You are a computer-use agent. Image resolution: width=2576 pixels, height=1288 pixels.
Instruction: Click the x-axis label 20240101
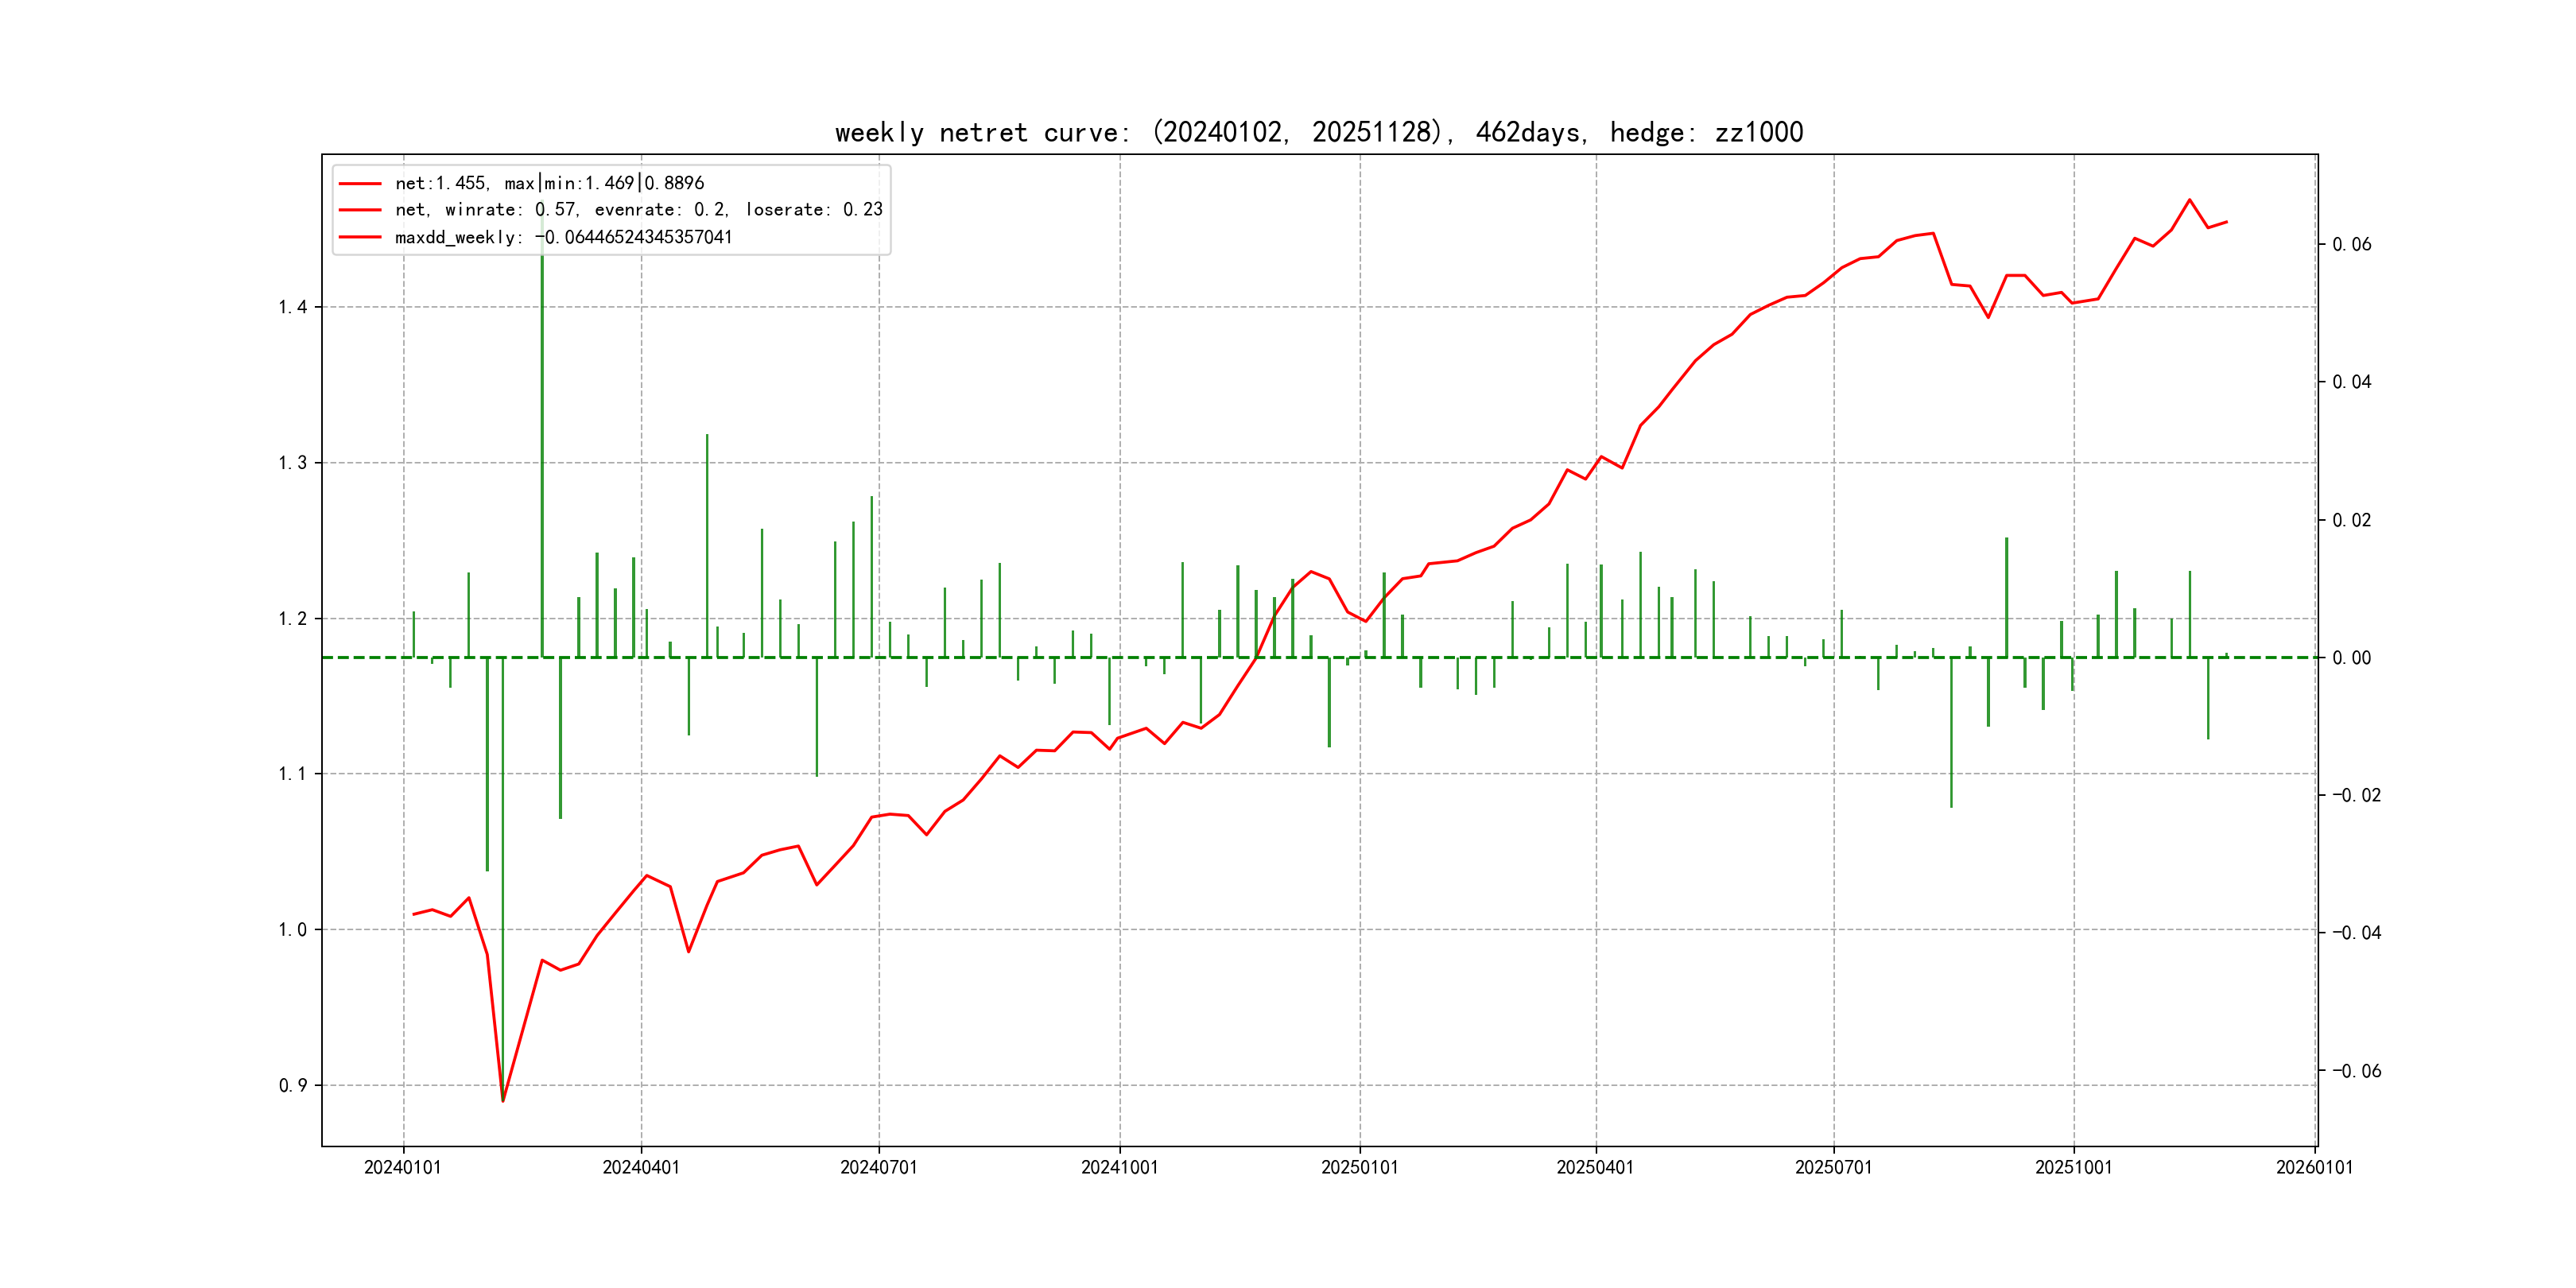point(403,1167)
